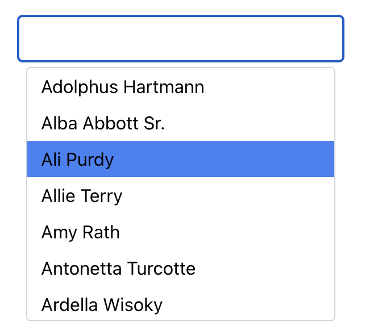This screenshot has width=374, height=336.
Task: Select the last visible name suggestion
Action: [102, 305]
